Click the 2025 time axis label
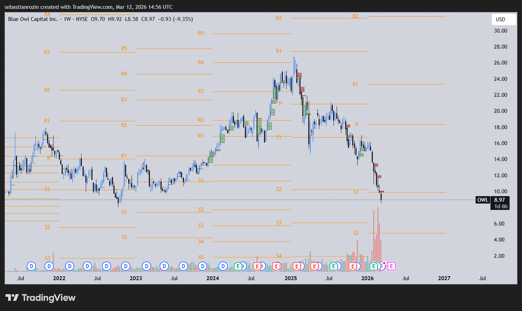Viewport: 522px width, 311px height. coord(291,278)
